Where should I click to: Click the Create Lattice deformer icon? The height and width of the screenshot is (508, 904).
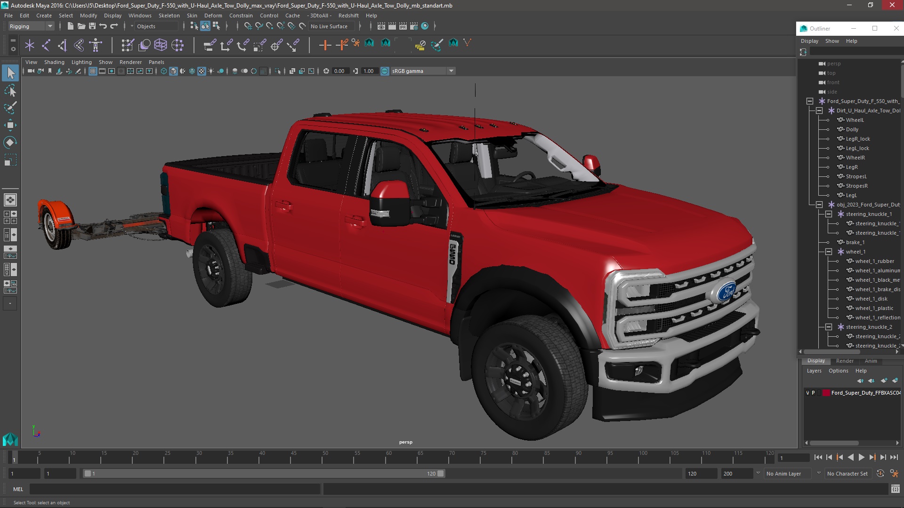tap(161, 45)
